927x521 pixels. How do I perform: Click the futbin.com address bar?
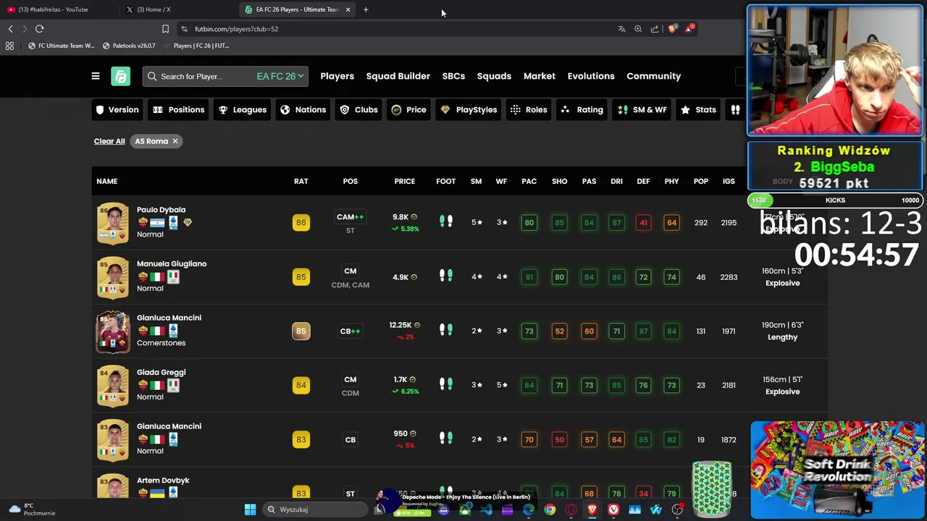pyautogui.click(x=391, y=29)
